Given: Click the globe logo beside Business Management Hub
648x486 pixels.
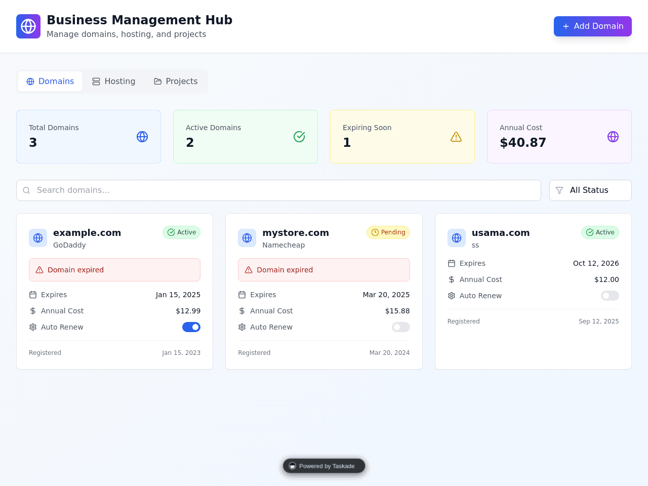Looking at the screenshot, I should (x=28, y=26).
